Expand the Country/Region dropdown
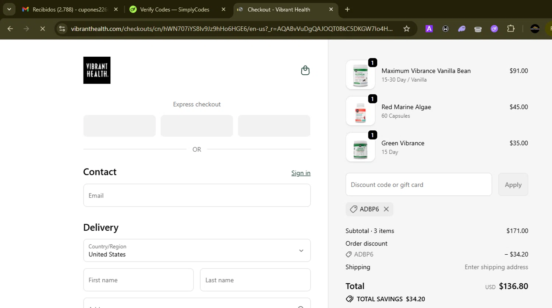 197,251
